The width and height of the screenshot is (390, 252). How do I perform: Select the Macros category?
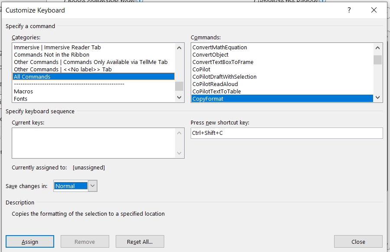coord(23,91)
